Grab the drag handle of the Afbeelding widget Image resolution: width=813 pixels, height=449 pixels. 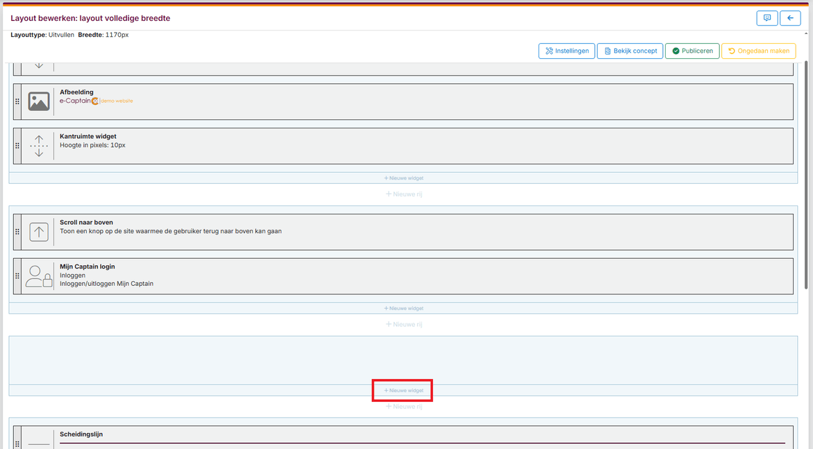pos(17,101)
